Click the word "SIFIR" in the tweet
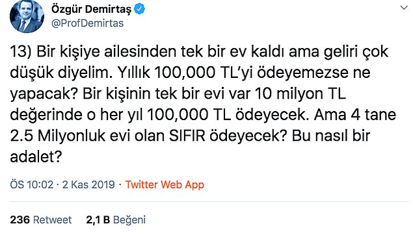 (187, 136)
